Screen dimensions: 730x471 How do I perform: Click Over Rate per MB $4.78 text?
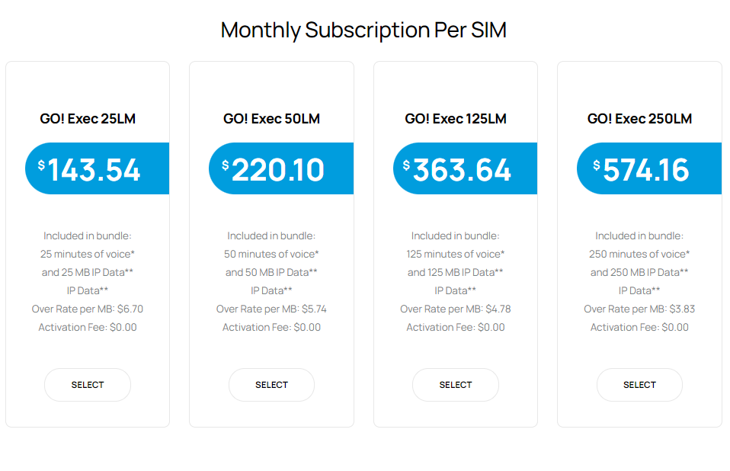coord(455,309)
